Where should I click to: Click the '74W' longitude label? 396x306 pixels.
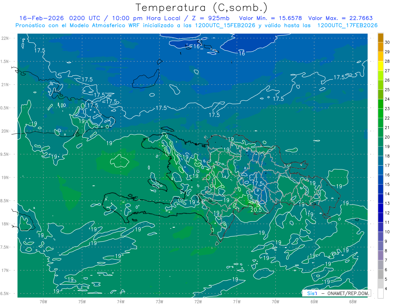pos(120,302)
